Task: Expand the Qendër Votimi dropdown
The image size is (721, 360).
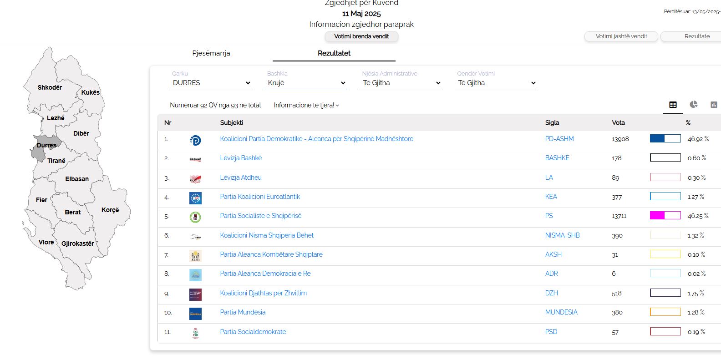Action: coord(496,83)
